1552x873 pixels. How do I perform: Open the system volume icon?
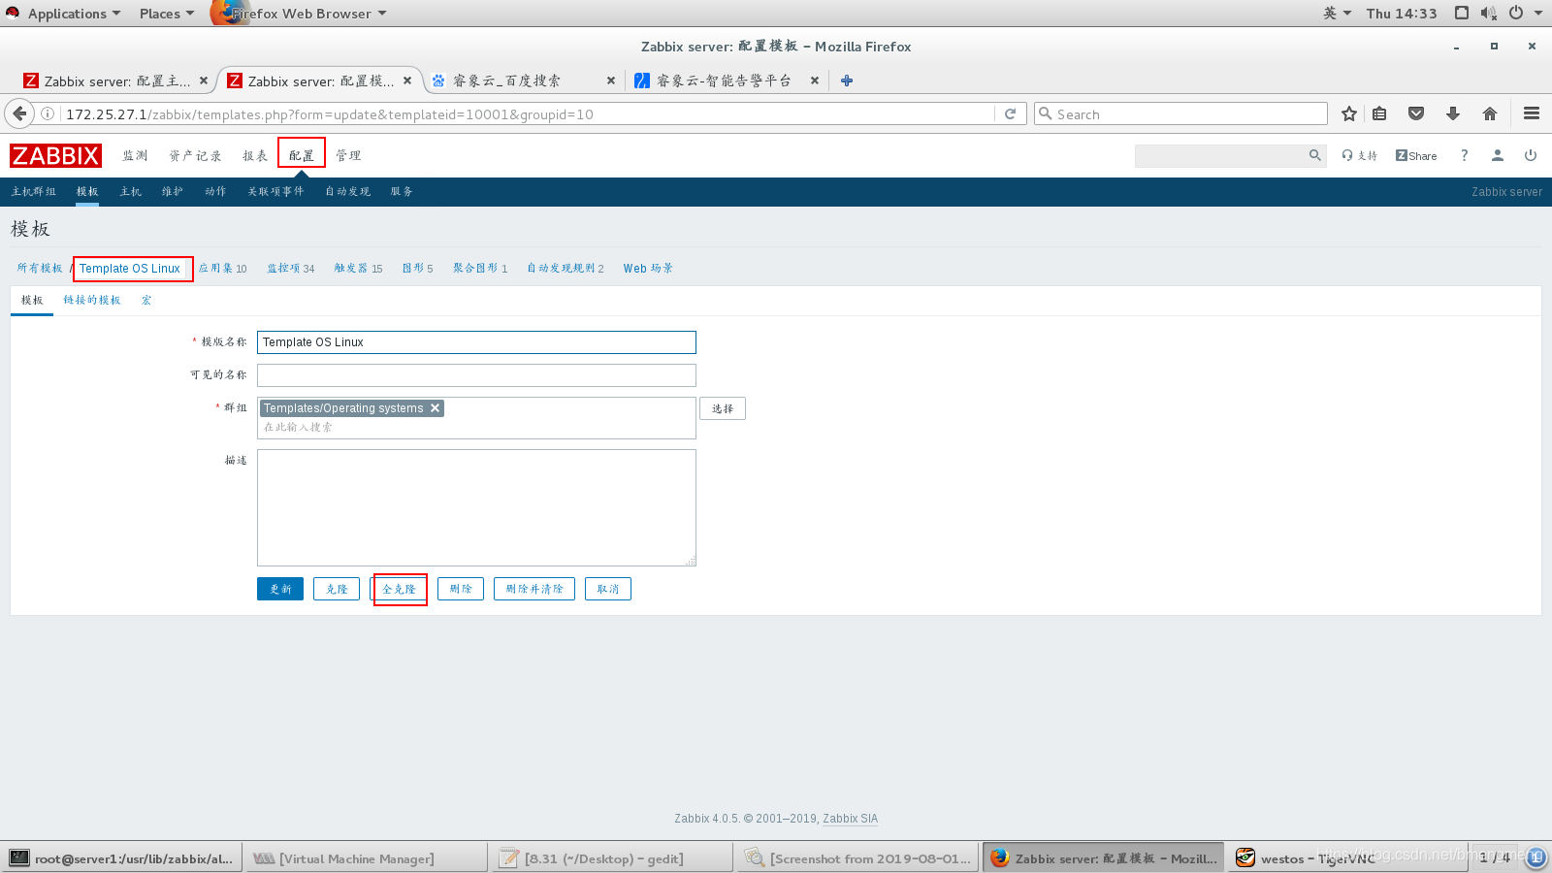(1489, 13)
